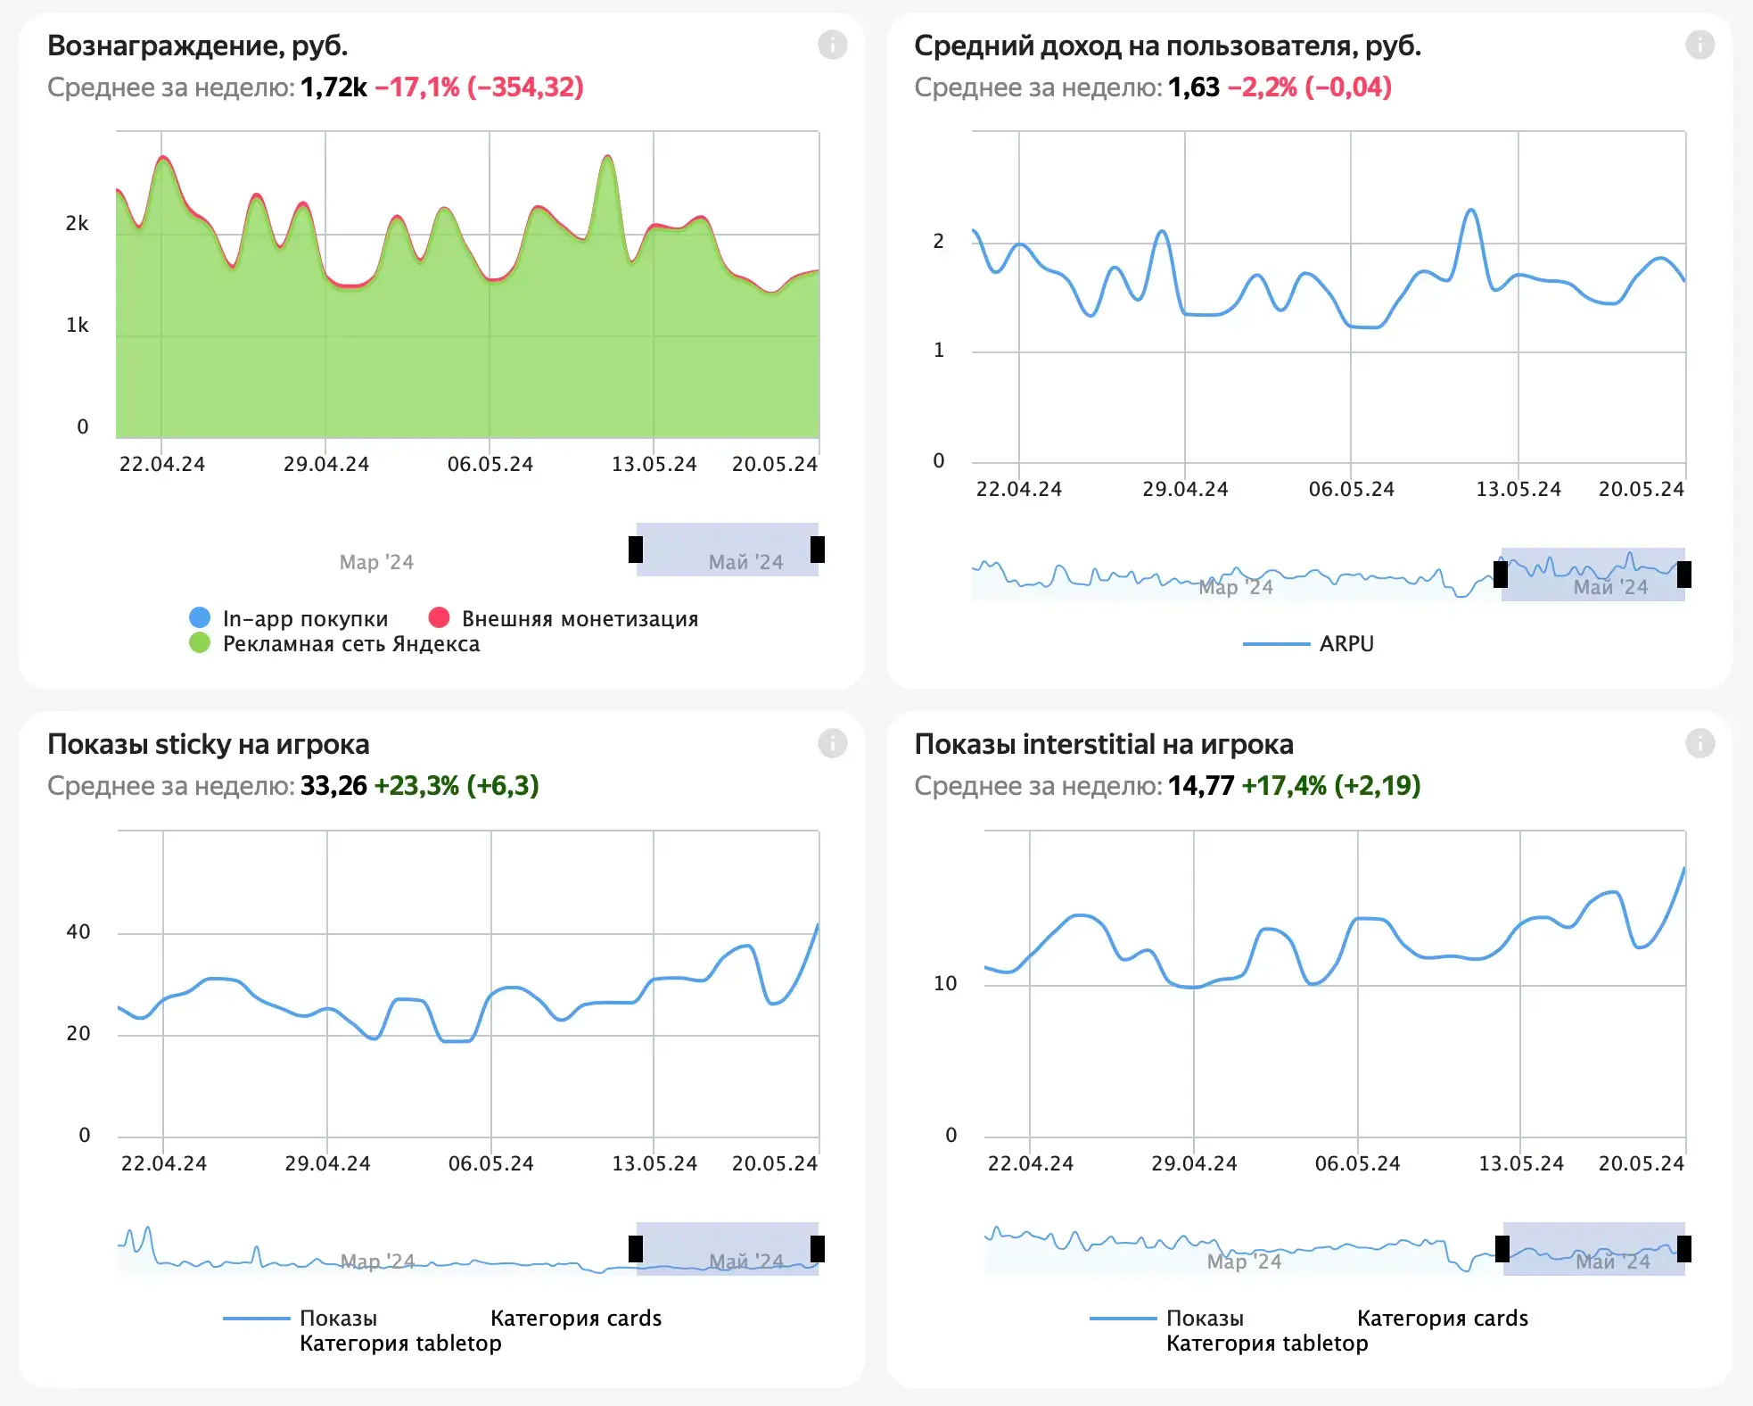The image size is (1753, 1406).
Task: Click the peak near 13.05.24 in ARPU chart
Action: [x=1470, y=211]
